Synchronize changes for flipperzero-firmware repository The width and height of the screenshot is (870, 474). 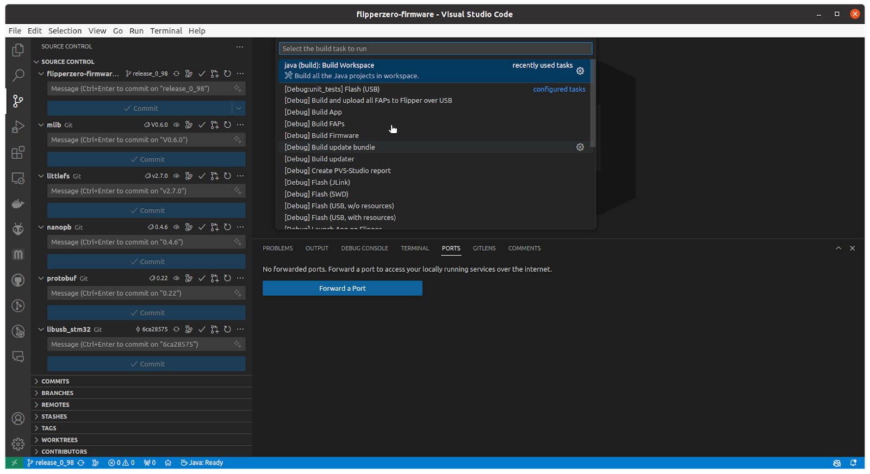click(176, 74)
